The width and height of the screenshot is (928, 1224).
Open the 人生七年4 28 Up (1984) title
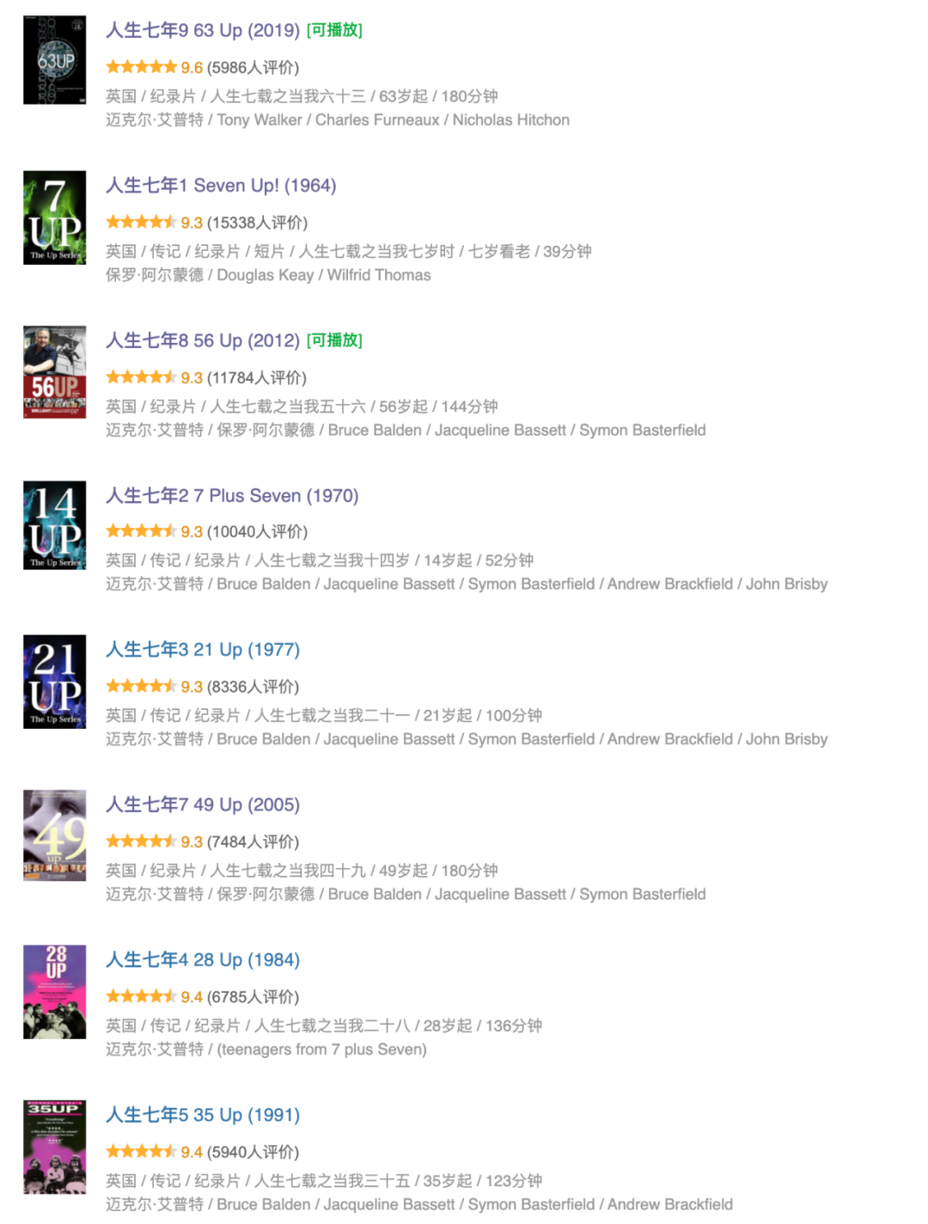point(203,960)
